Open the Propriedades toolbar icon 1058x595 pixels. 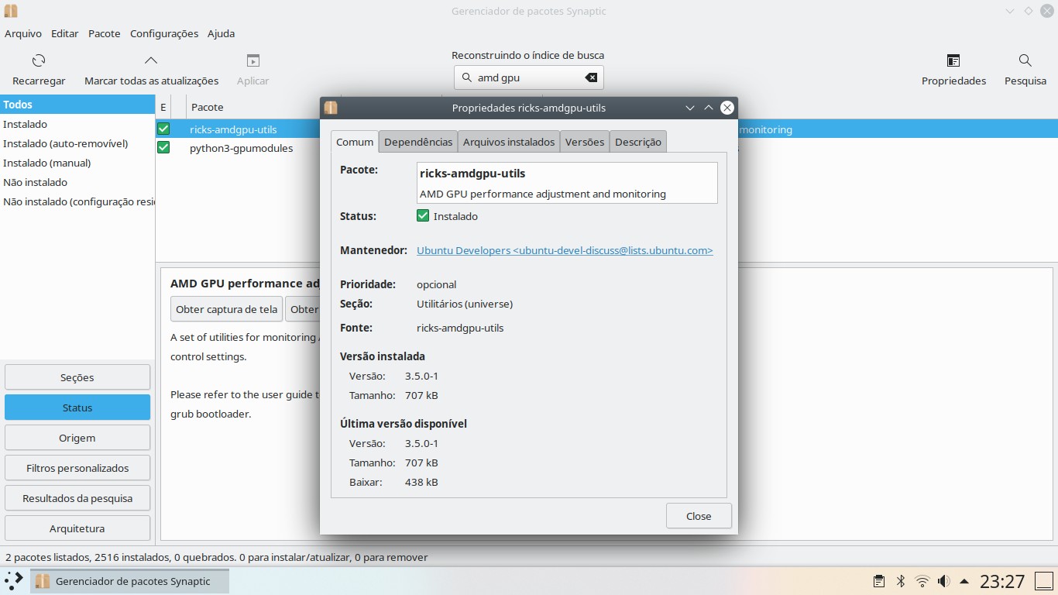[953, 60]
